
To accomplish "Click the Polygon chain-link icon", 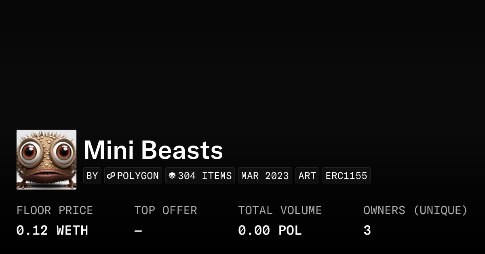I will point(111,176).
